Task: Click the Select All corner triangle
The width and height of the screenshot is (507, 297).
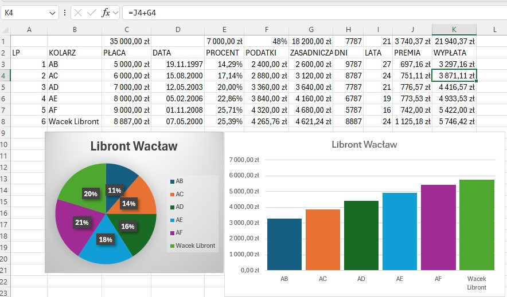Action: [x=6, y=30]
